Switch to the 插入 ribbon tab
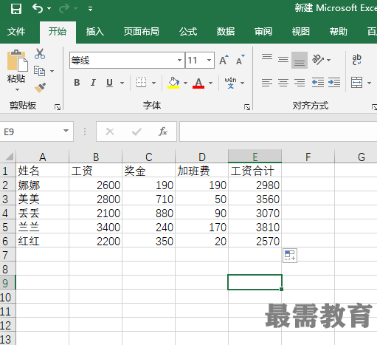Viewport: 377px width, 345px height. point(95,32)
